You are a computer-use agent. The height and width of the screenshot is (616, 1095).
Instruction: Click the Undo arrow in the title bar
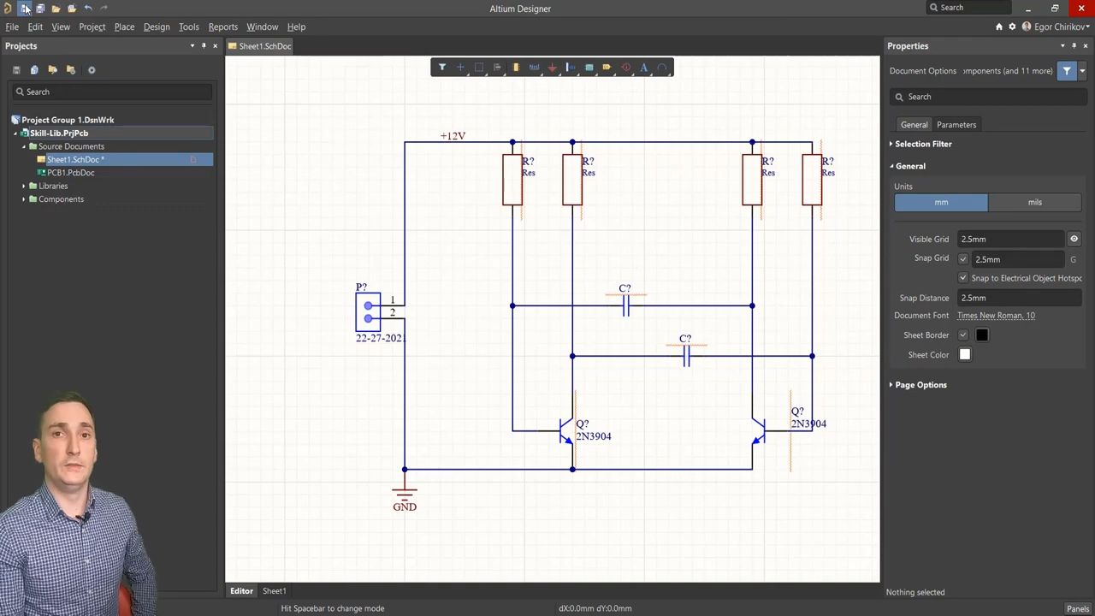88,9
